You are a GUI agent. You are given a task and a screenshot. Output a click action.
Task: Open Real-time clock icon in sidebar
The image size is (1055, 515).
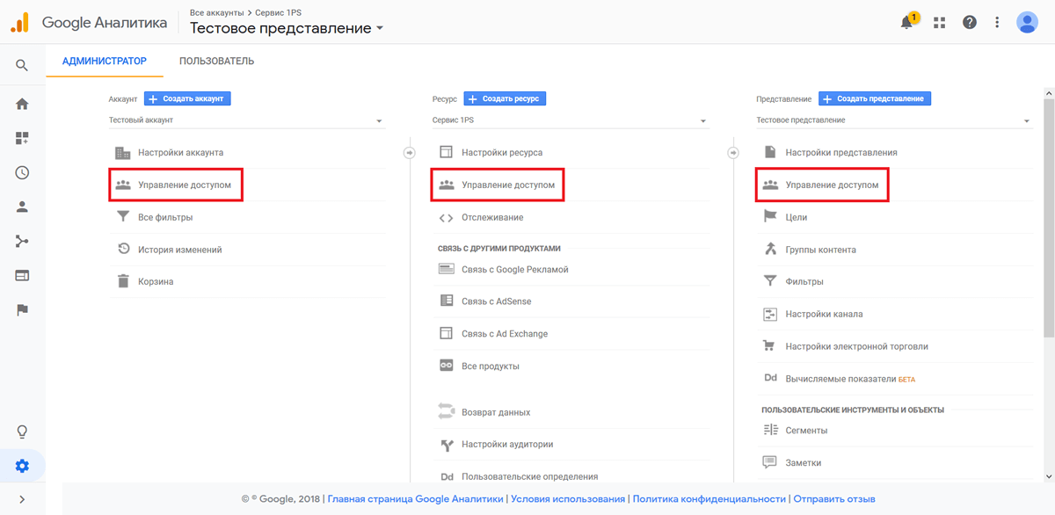22,173
